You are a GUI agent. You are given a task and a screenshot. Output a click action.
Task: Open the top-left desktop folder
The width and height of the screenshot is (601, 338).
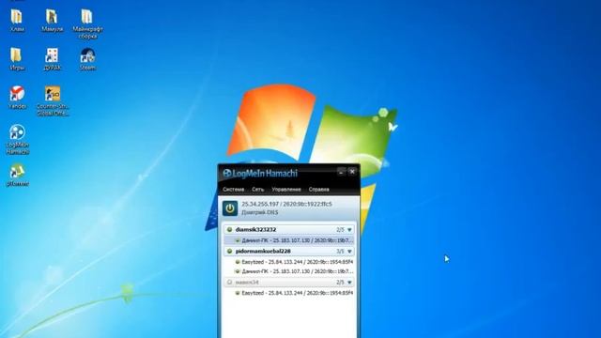point(17,21)
